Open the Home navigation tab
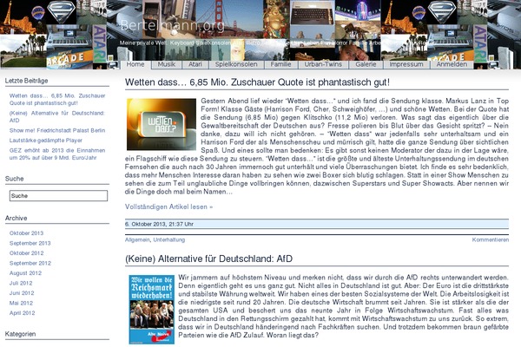The width and height of the screenshot is (521, 347). tap(135, 64)
